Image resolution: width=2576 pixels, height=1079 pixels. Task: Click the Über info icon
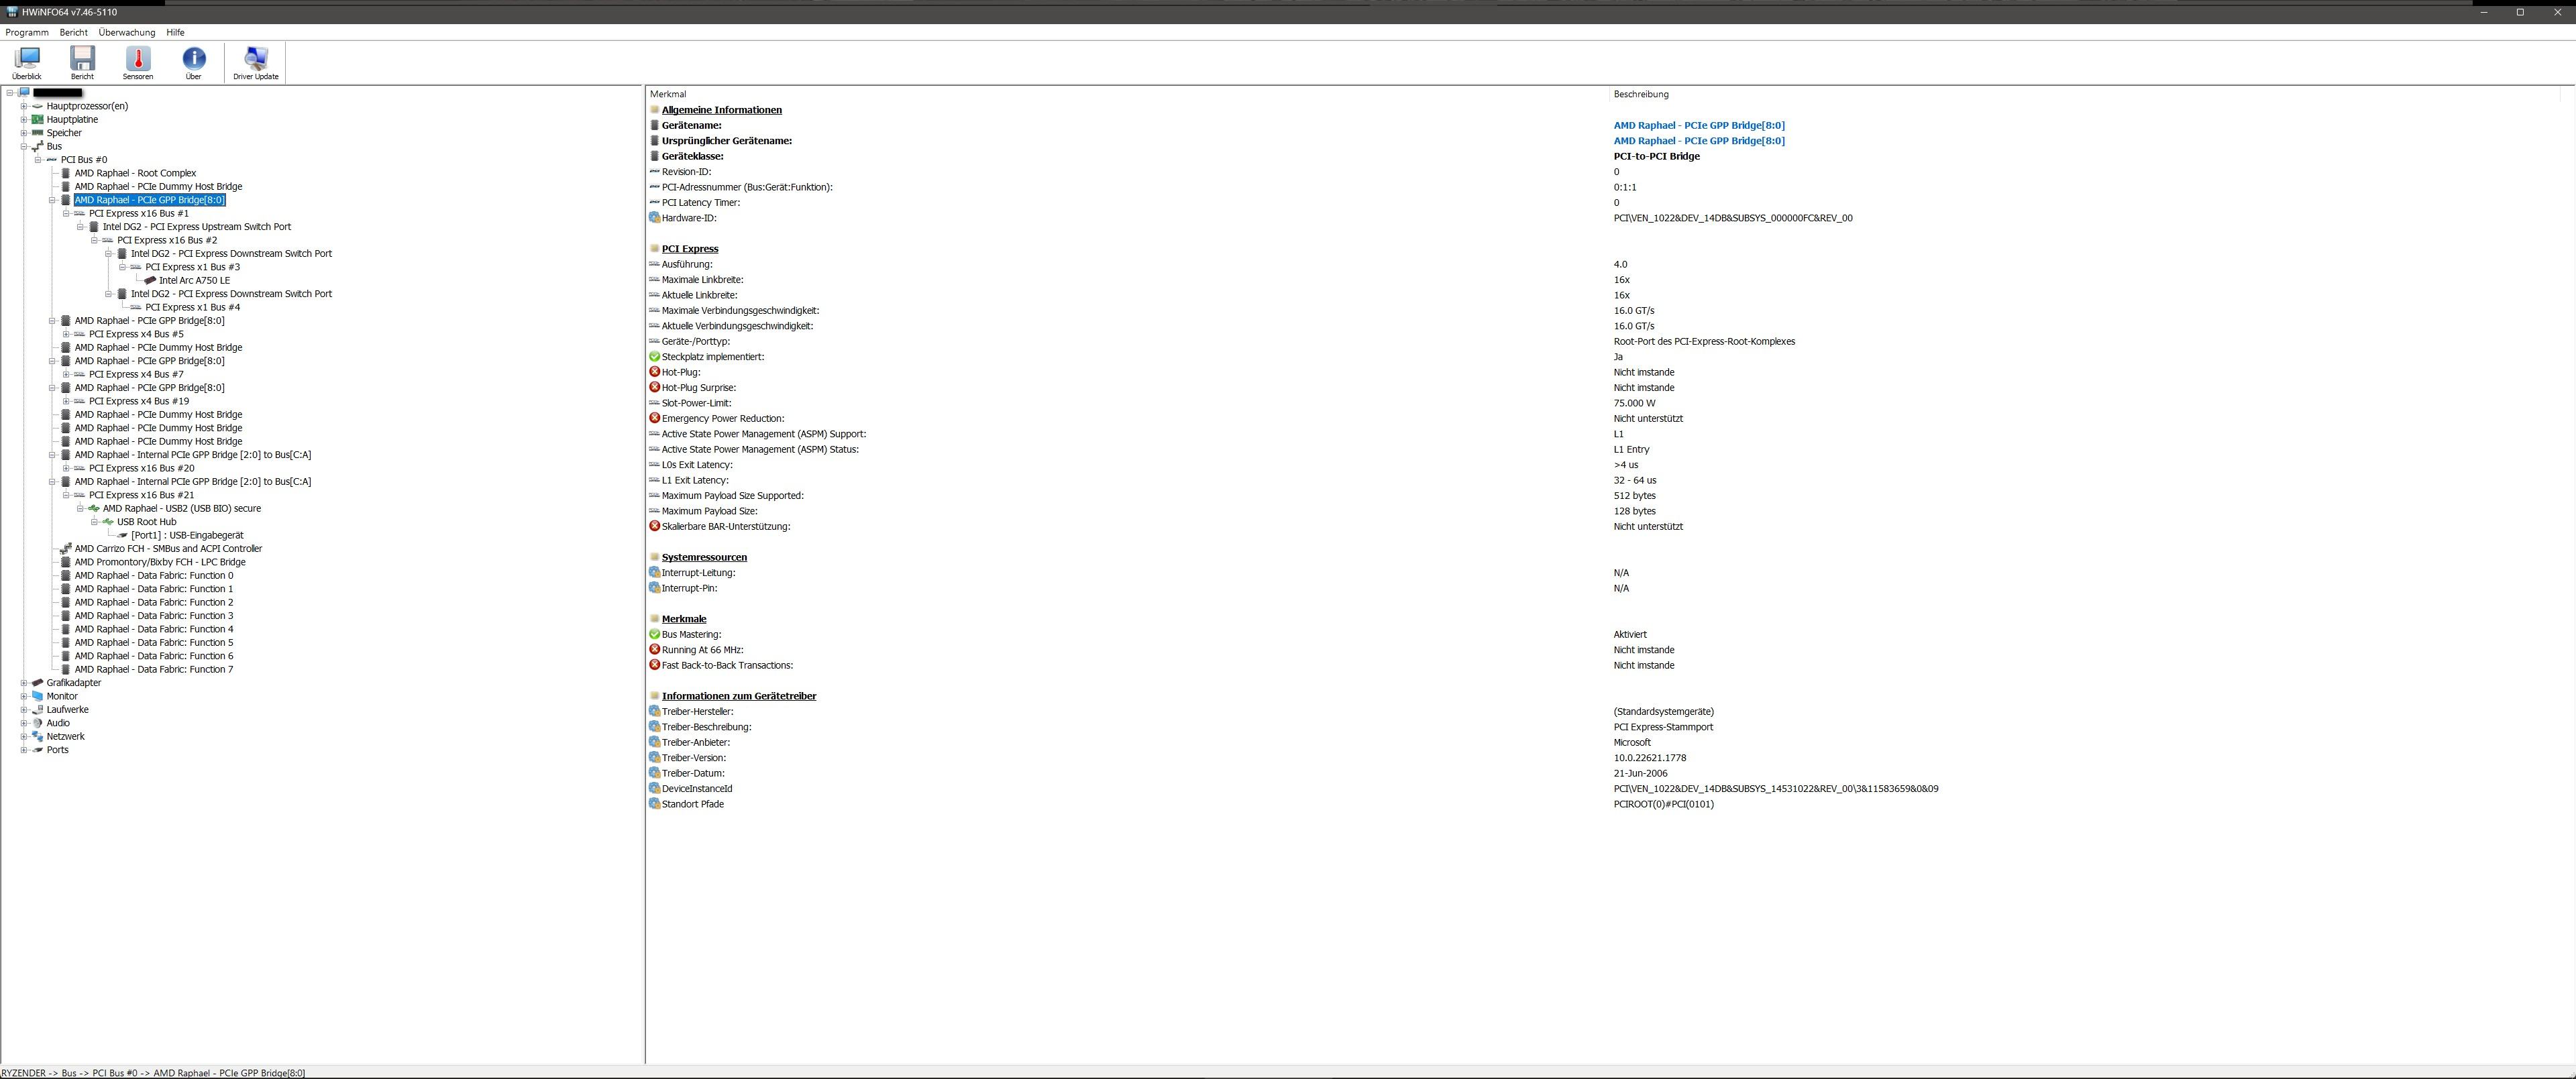(x=193, y=63)
